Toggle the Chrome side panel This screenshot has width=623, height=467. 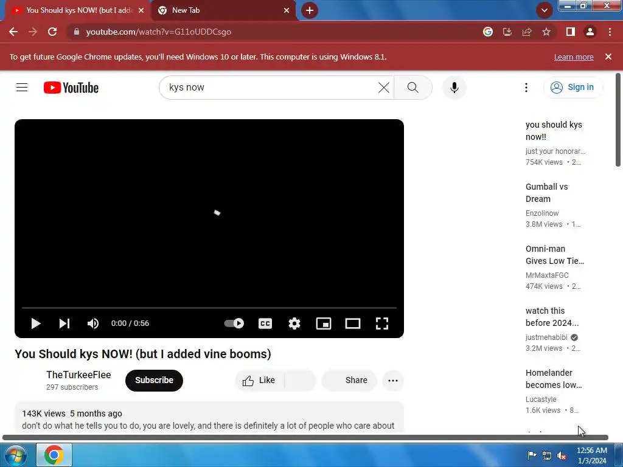tap(571, 32)
